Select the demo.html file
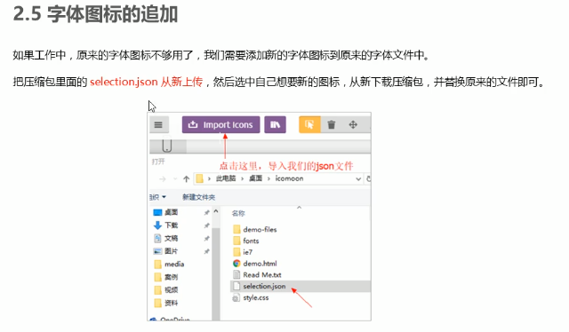 [x=260, y=264]
